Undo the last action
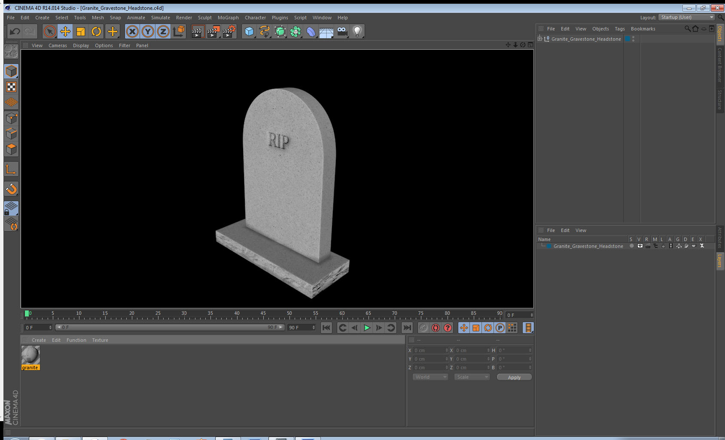 pos(15,31)
